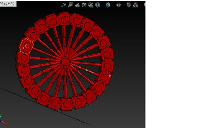The image size is (214, 128).
Task: Select the Zoom to Area tool
Action: (x=71, y=5)
